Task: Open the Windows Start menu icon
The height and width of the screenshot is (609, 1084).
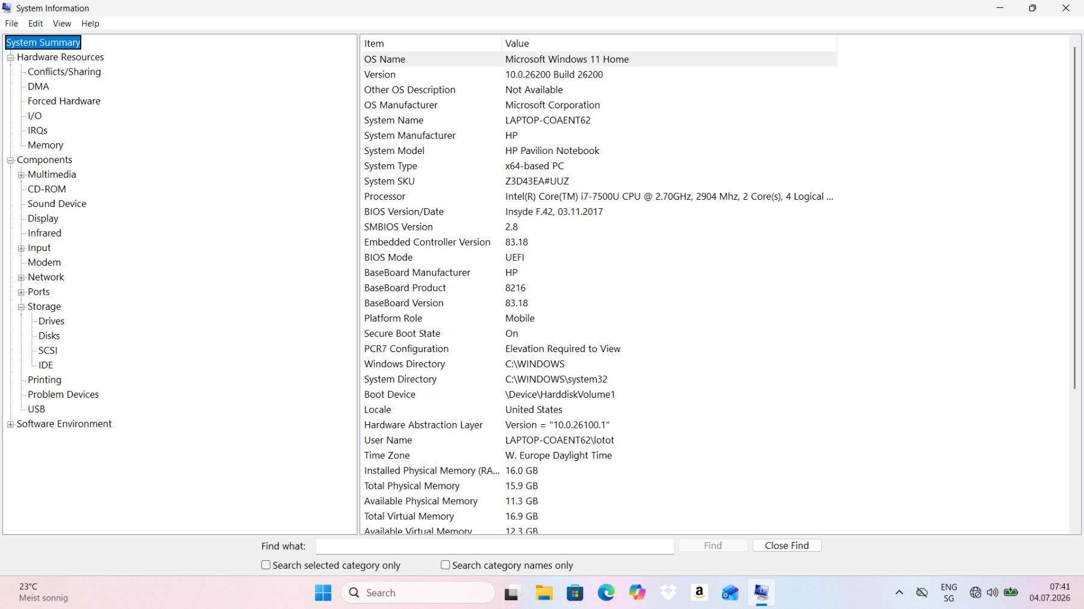Action: pos(323,593)
